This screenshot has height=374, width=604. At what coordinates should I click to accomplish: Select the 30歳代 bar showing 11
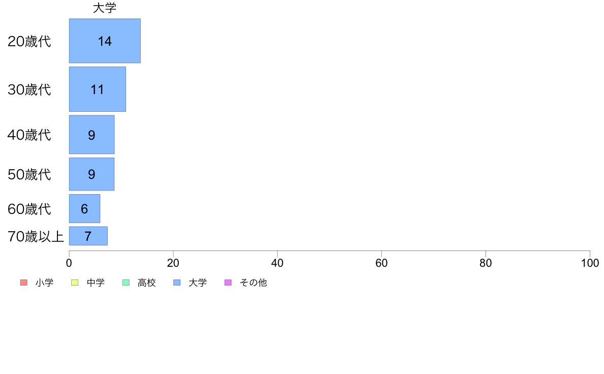(98, 89)
